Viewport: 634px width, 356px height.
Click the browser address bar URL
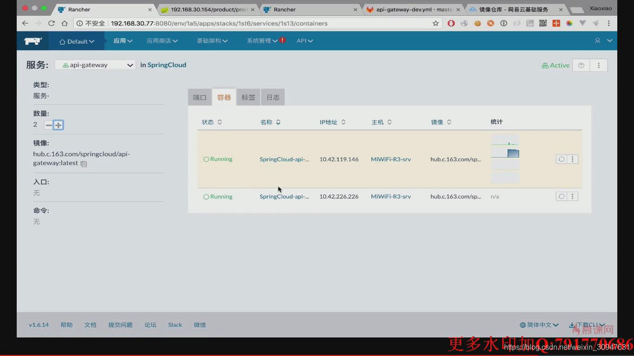click(219, 23)
